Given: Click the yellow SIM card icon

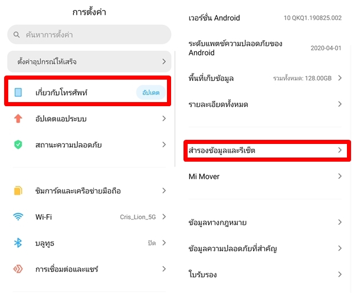Looking at the screenshot, I should 18,191.
